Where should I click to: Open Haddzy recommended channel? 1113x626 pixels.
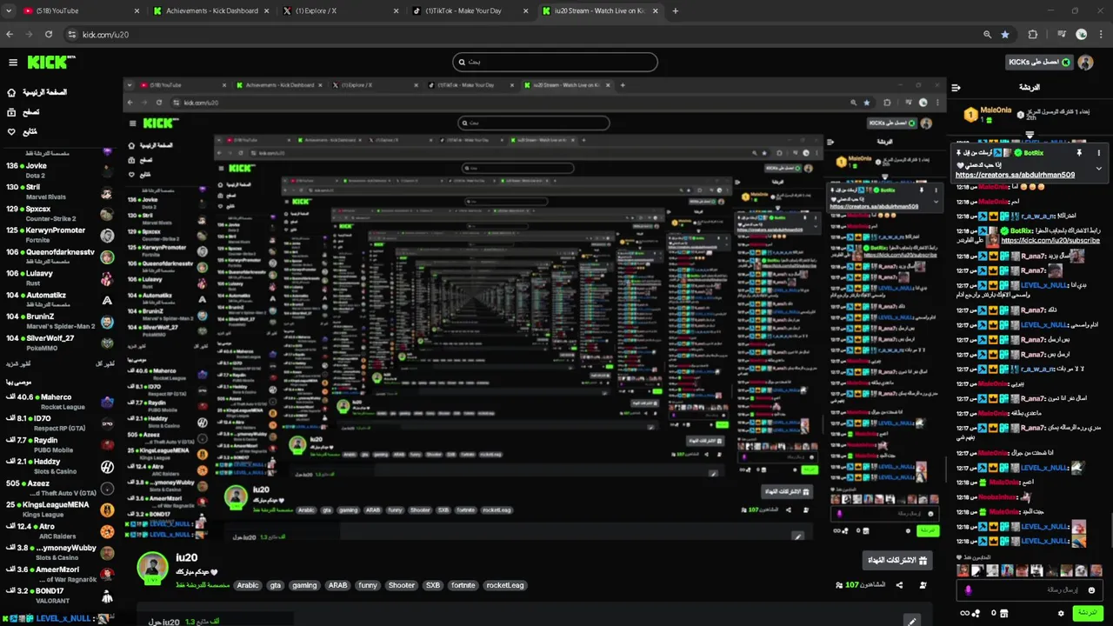tap(59, 466)
